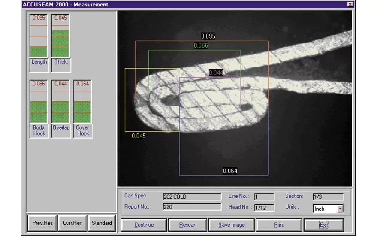386x236 pixels.
Task: Click the Report No. field showing 220
Action: [x=192, y=207]
